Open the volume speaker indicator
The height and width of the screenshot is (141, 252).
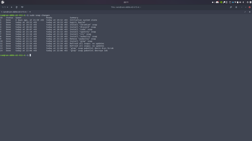coord(240,2)
